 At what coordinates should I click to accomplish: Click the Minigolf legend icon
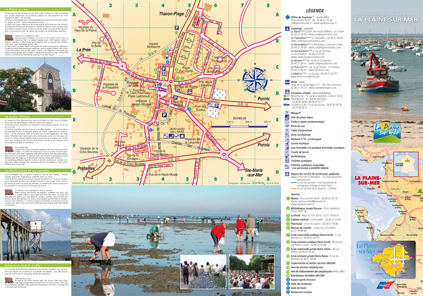287,113
